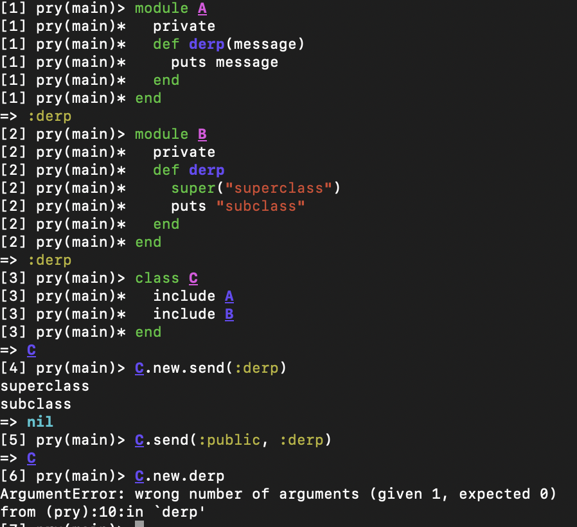Click the 'C.send(:public, :derp)' command
577x527 pixels.
(233, 440)
